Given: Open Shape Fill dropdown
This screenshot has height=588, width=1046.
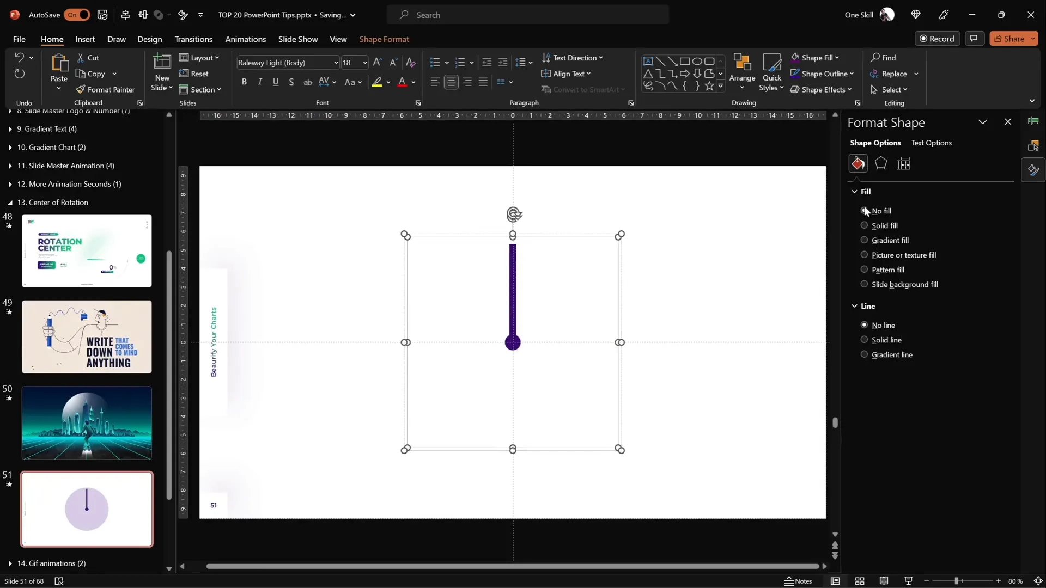Looking at the screenshot, I should 815,57.
